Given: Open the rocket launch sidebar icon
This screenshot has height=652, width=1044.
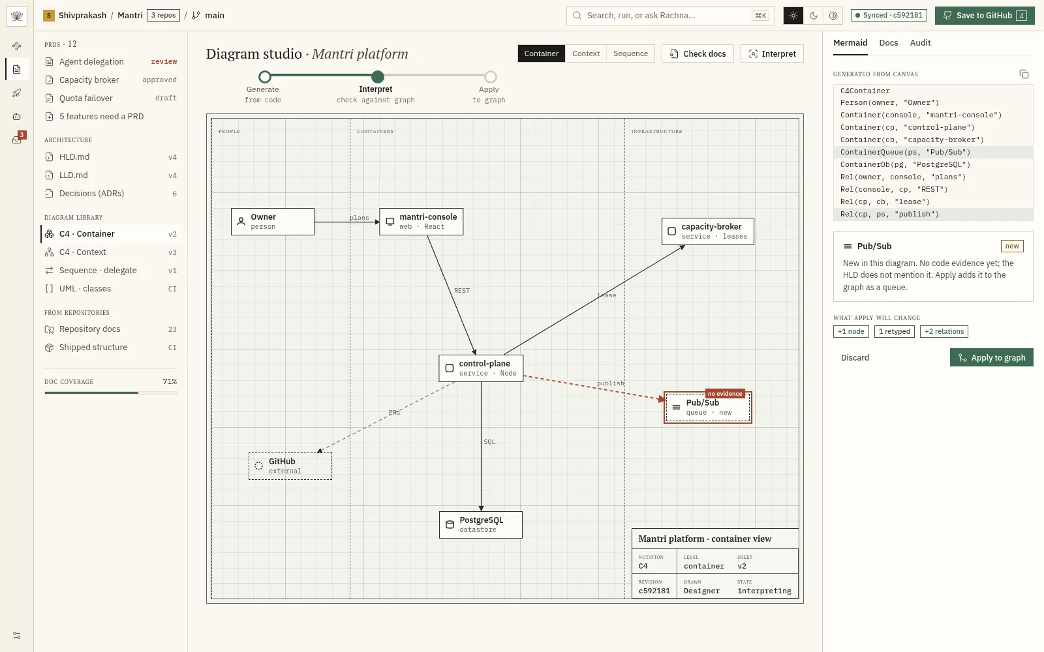Looking at the screenshot, I should 17,93.
